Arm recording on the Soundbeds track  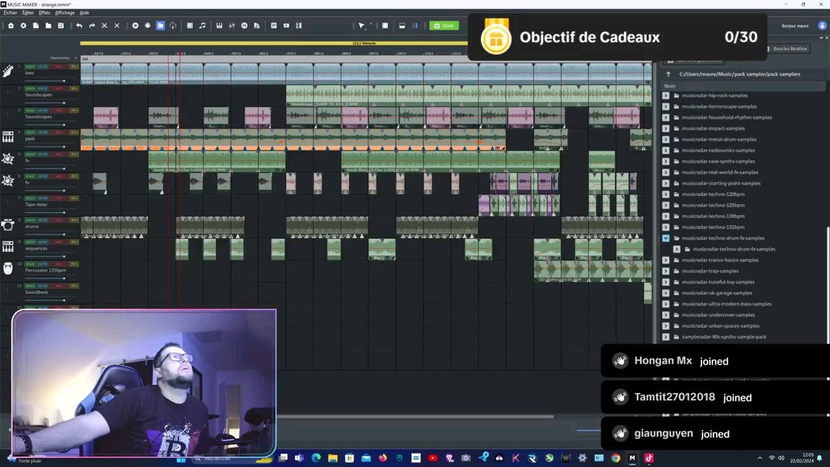[58, 286]
